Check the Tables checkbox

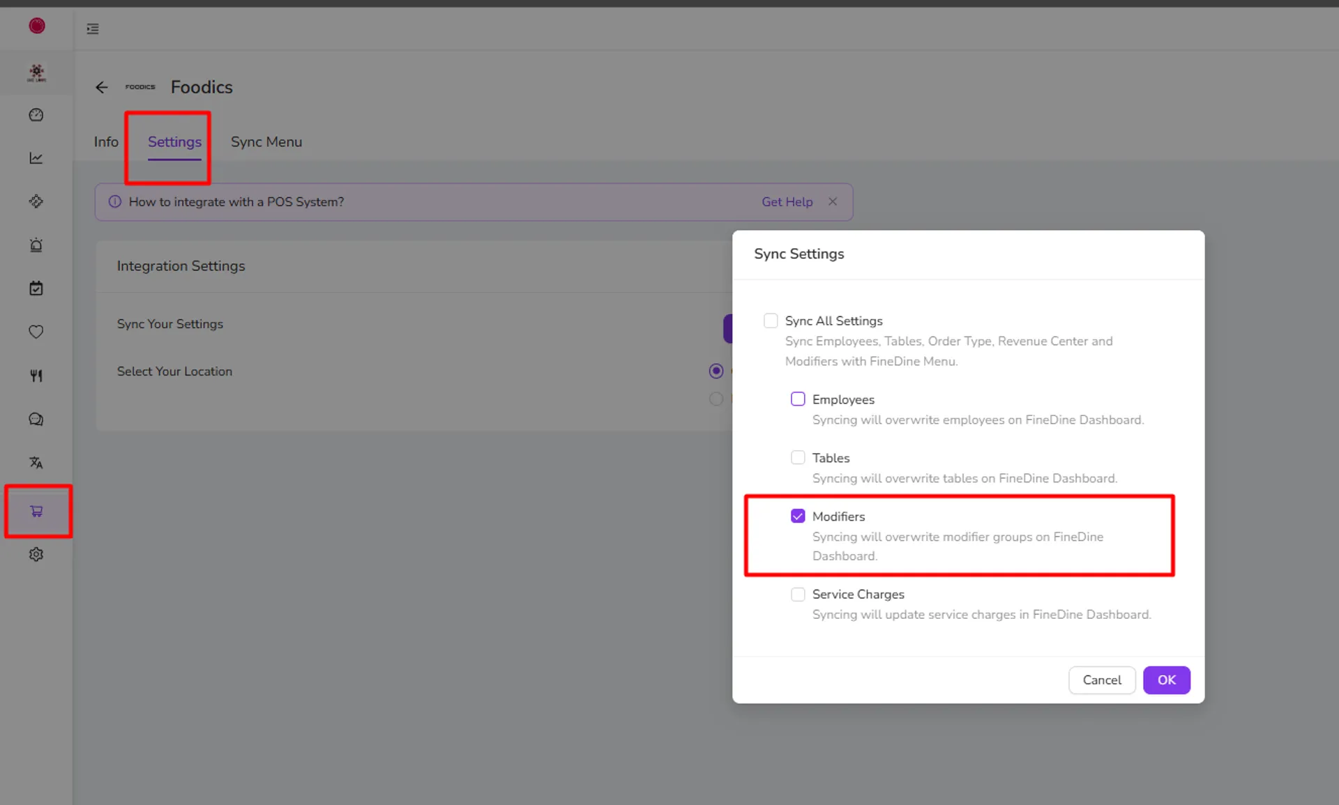(798, 458)
